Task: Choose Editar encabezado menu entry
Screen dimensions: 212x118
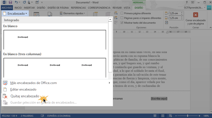Action: pos(23,89)
